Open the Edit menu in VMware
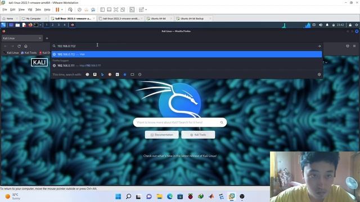The image size is (360, 202). [12, 10]
